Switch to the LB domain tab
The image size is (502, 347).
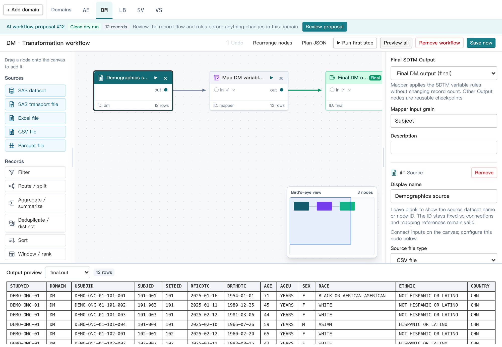point(122,10)
